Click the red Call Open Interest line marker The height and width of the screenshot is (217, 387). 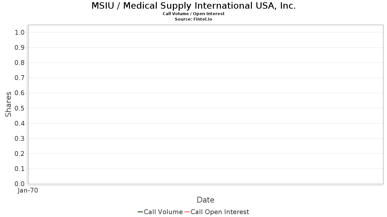pyautogui.click(x=187, y=212)
